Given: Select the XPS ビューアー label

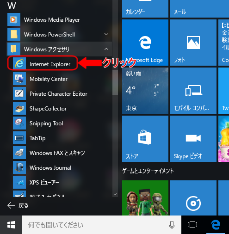Looking at the screenshot, I should point(44,183).
